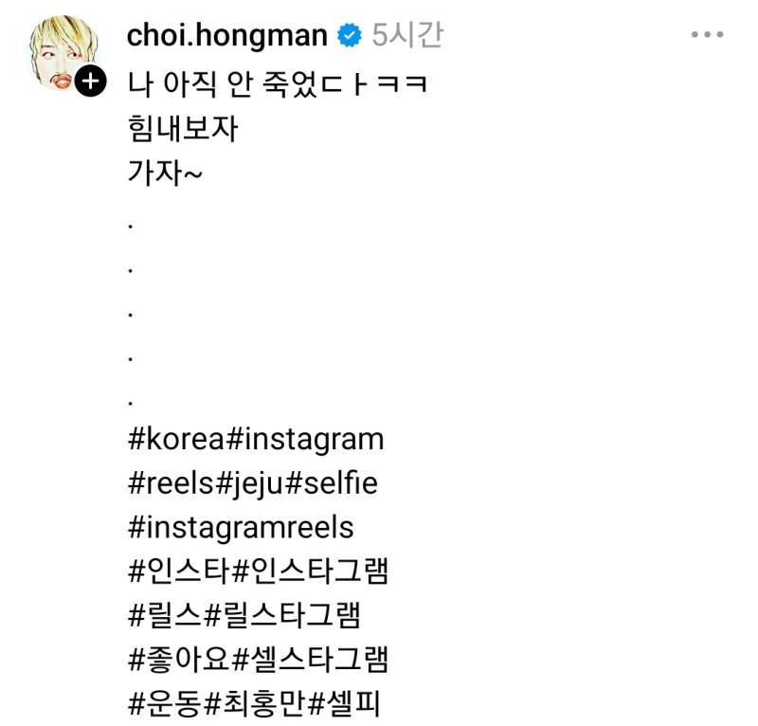Open the choi.hongman username link
The width and height of the screenshot is (758, 726).
tap(227, 36)
